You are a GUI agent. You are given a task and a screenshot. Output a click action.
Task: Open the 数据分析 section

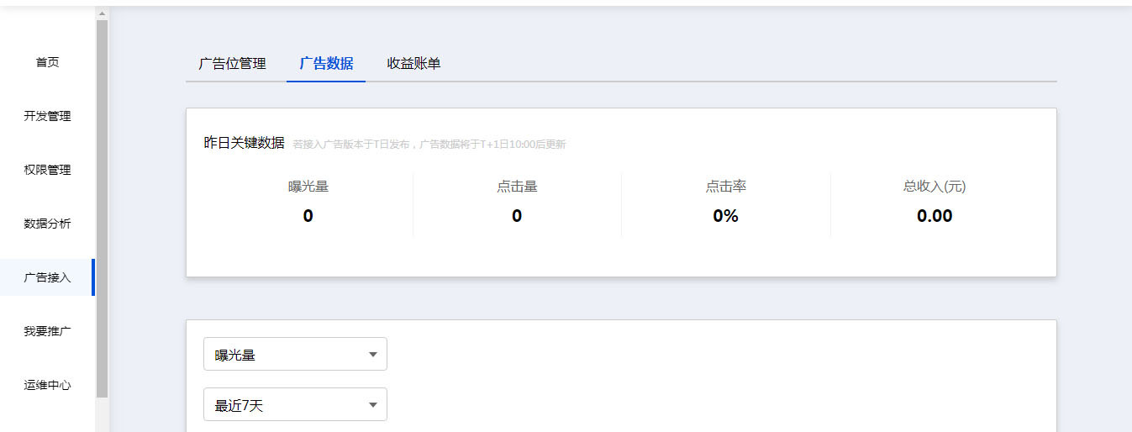[47, 224]
